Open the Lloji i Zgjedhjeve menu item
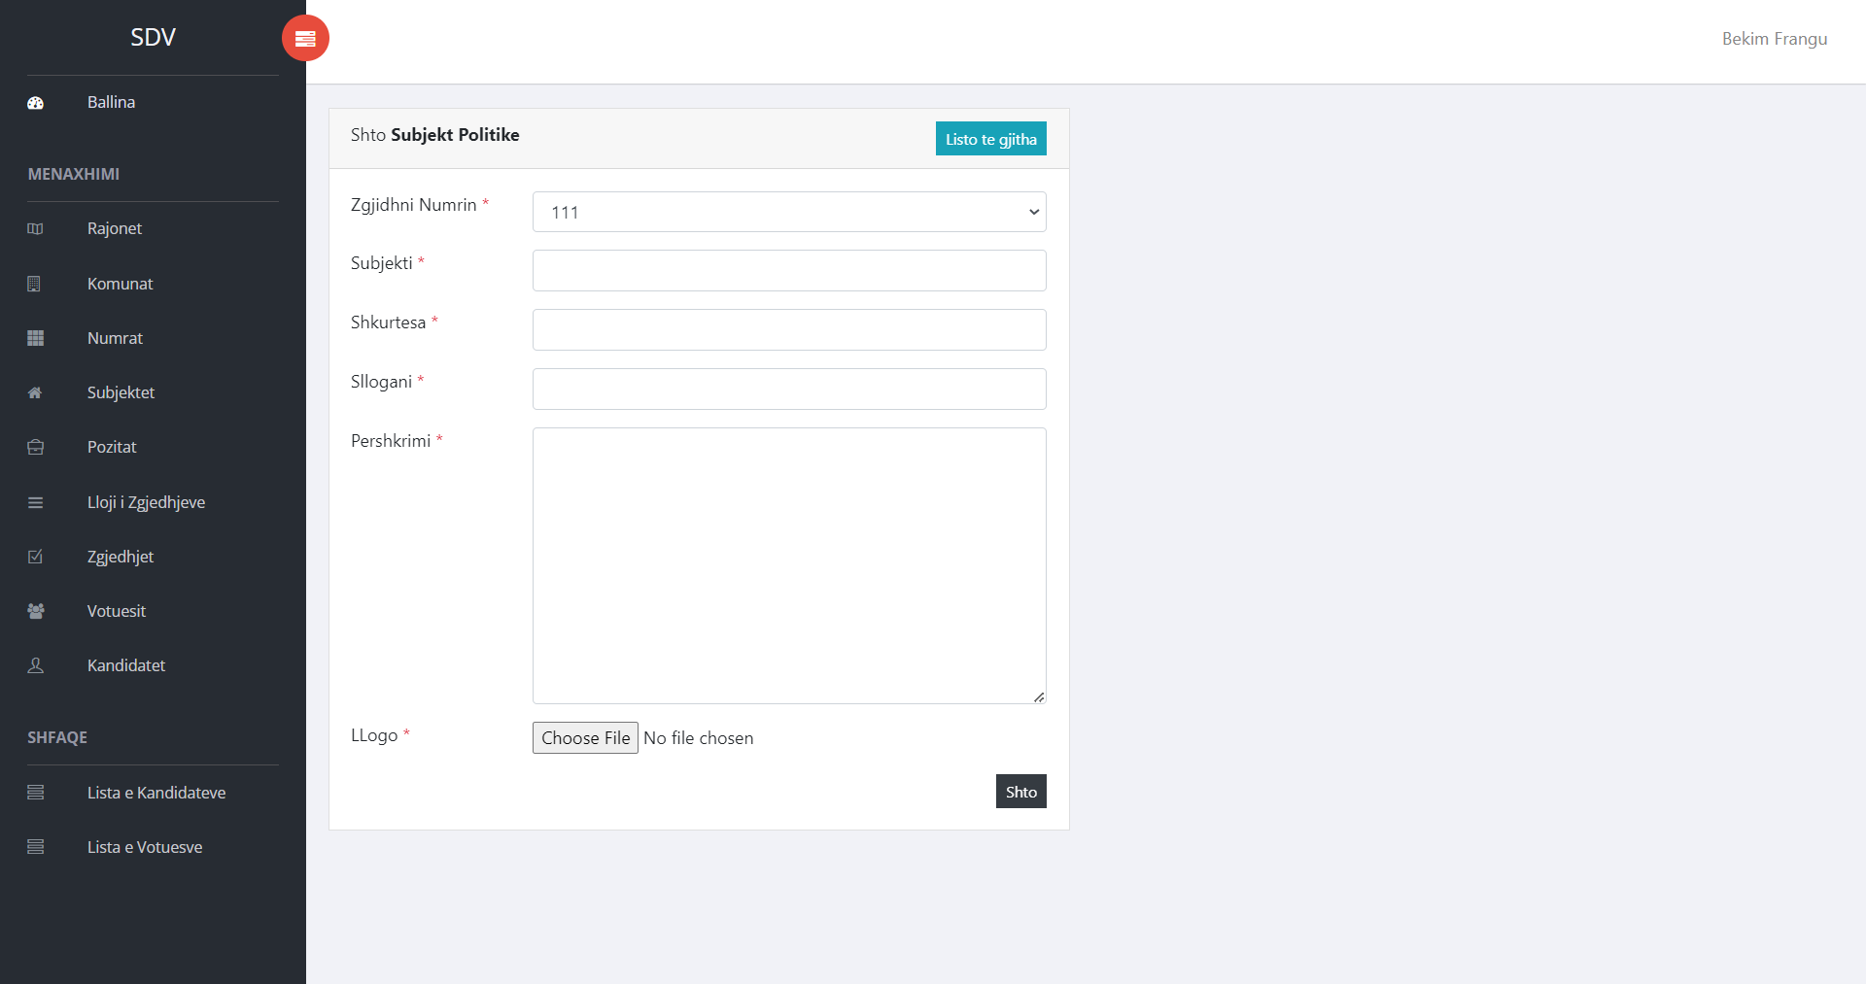Viewport: 1866px width, 984px height. (x=146, y=502)
